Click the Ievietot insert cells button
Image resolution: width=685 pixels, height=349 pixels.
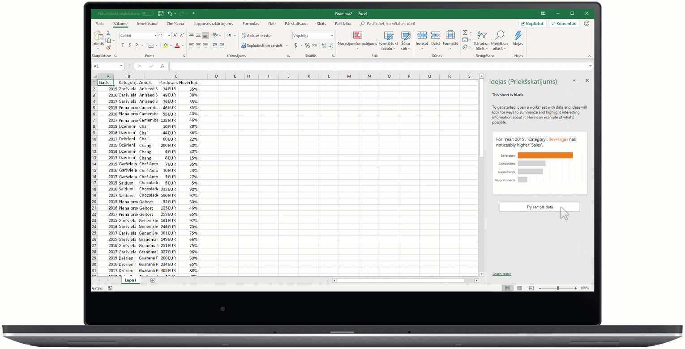click(x=422, y=39)
